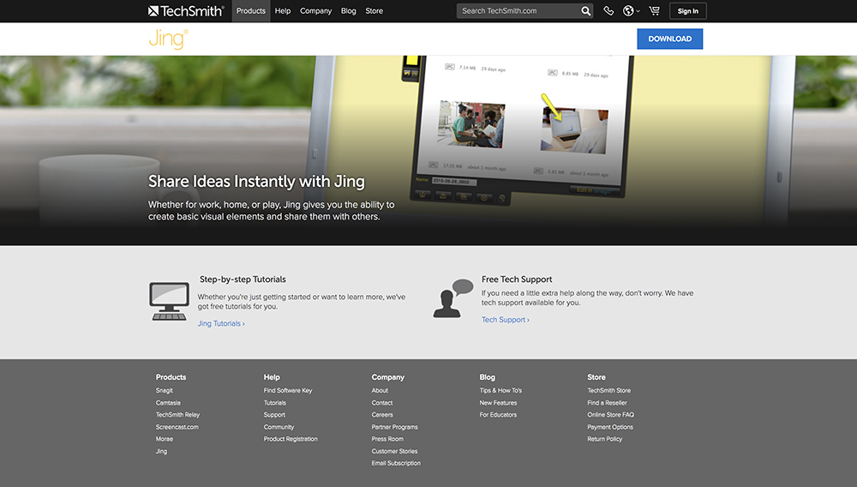Open Find Software Key link
The width and height of the screenshot is (857, 487).
[x=288, y=390]
